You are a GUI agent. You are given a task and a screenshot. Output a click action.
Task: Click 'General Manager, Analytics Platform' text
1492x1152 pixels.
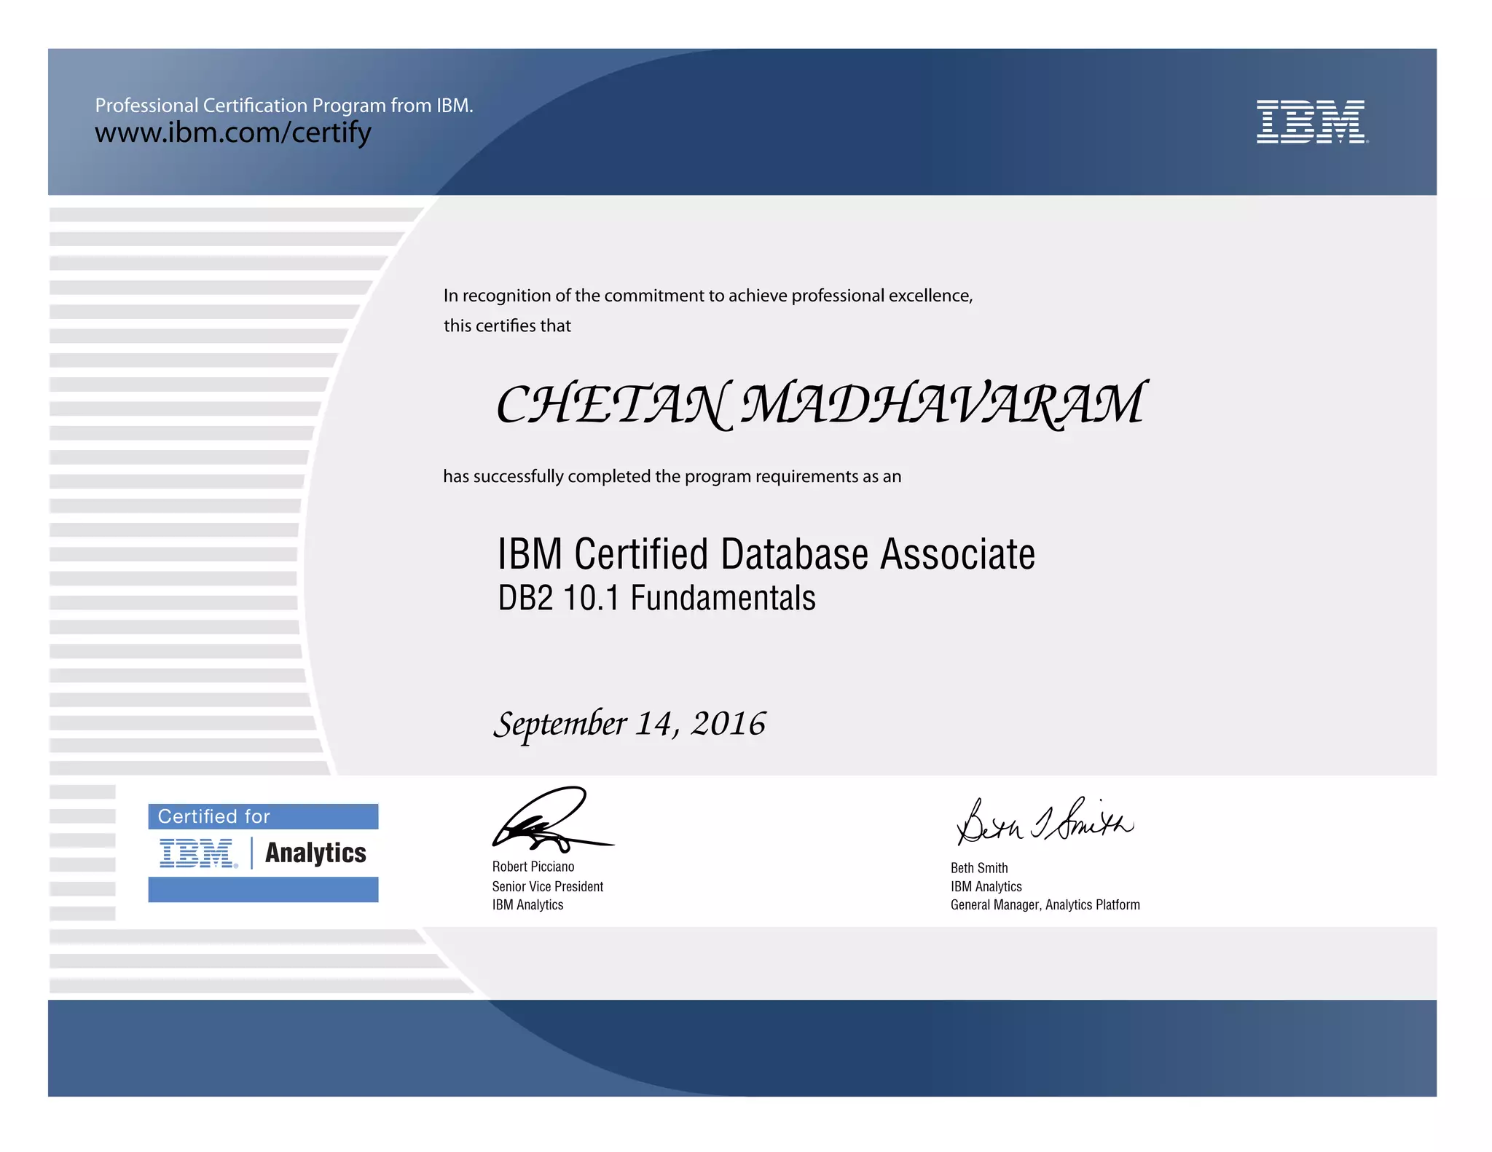coord(1045,905)
